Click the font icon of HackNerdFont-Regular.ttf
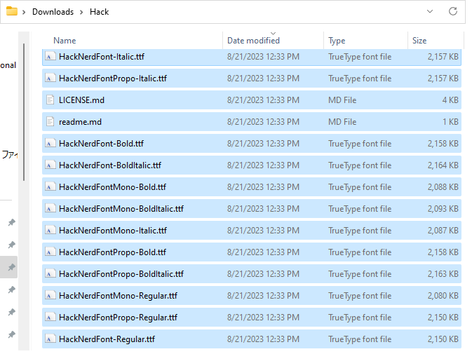Viewport: 472px width, 354px height. point(50,339)
